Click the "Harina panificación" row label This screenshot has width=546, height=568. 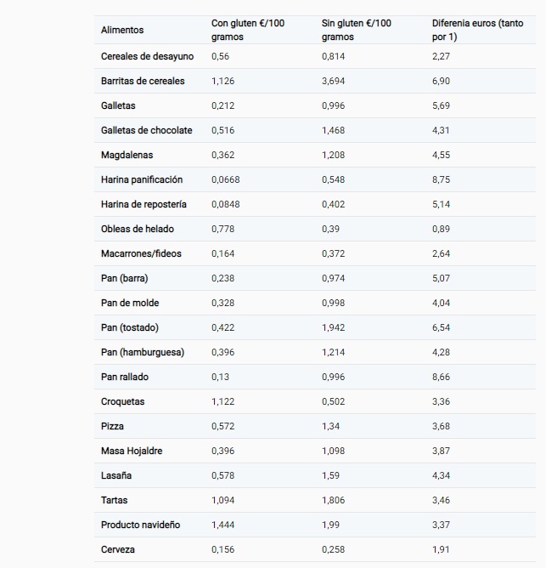click(142, 179)
